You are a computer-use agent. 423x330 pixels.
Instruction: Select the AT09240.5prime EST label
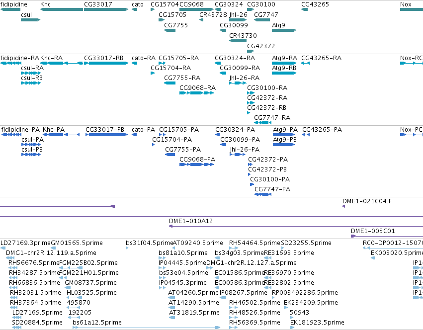tap(198, 243)
